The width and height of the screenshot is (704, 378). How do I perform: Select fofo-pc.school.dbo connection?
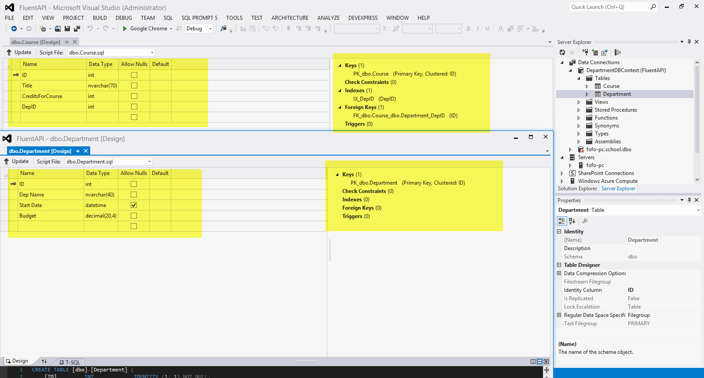[x=609, y=149]
